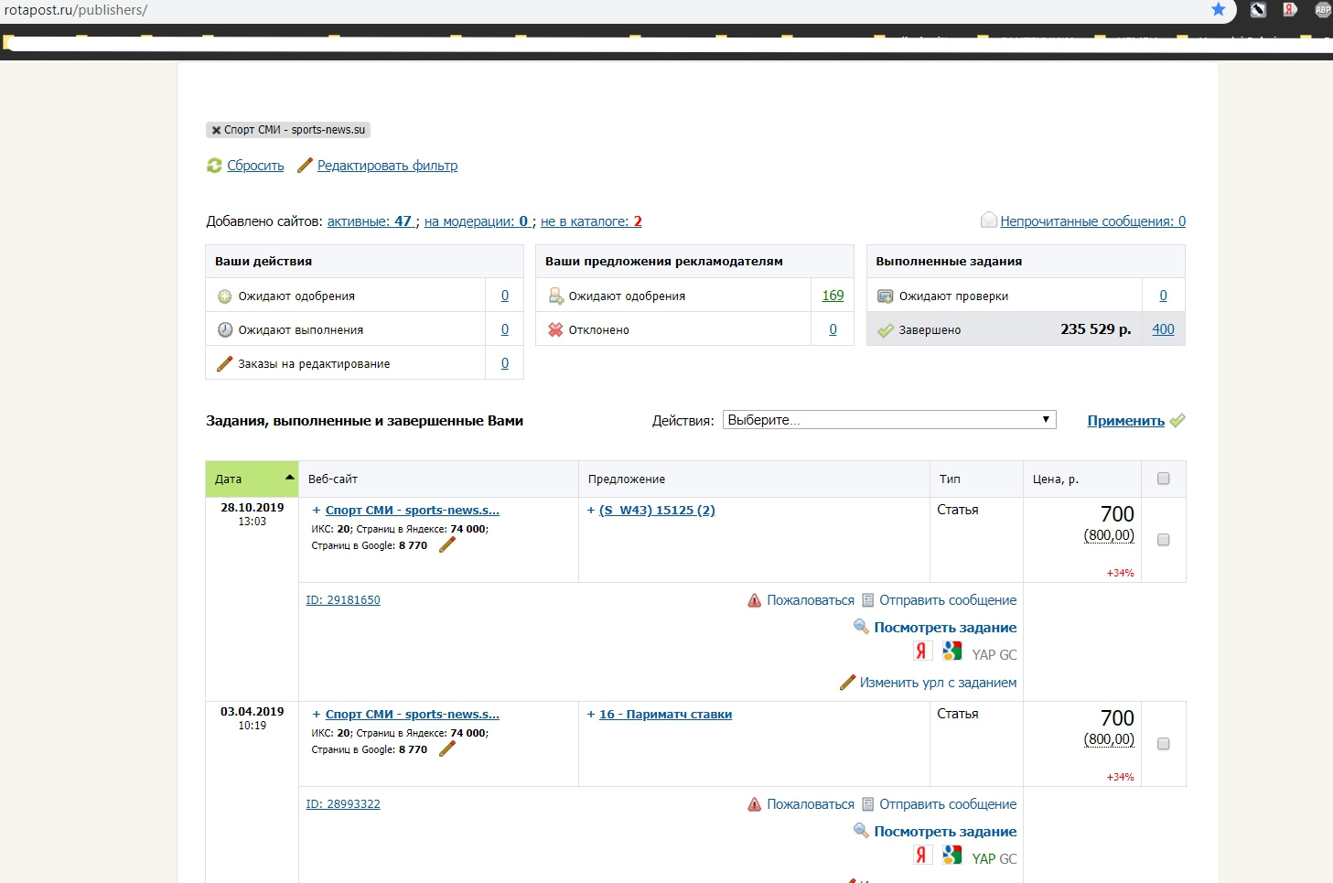The image size is (1333, 883).
Task: Click the Ожидают одобрения icon under Ваши действия
Action: pyautogui.click(x=225, y=296)
